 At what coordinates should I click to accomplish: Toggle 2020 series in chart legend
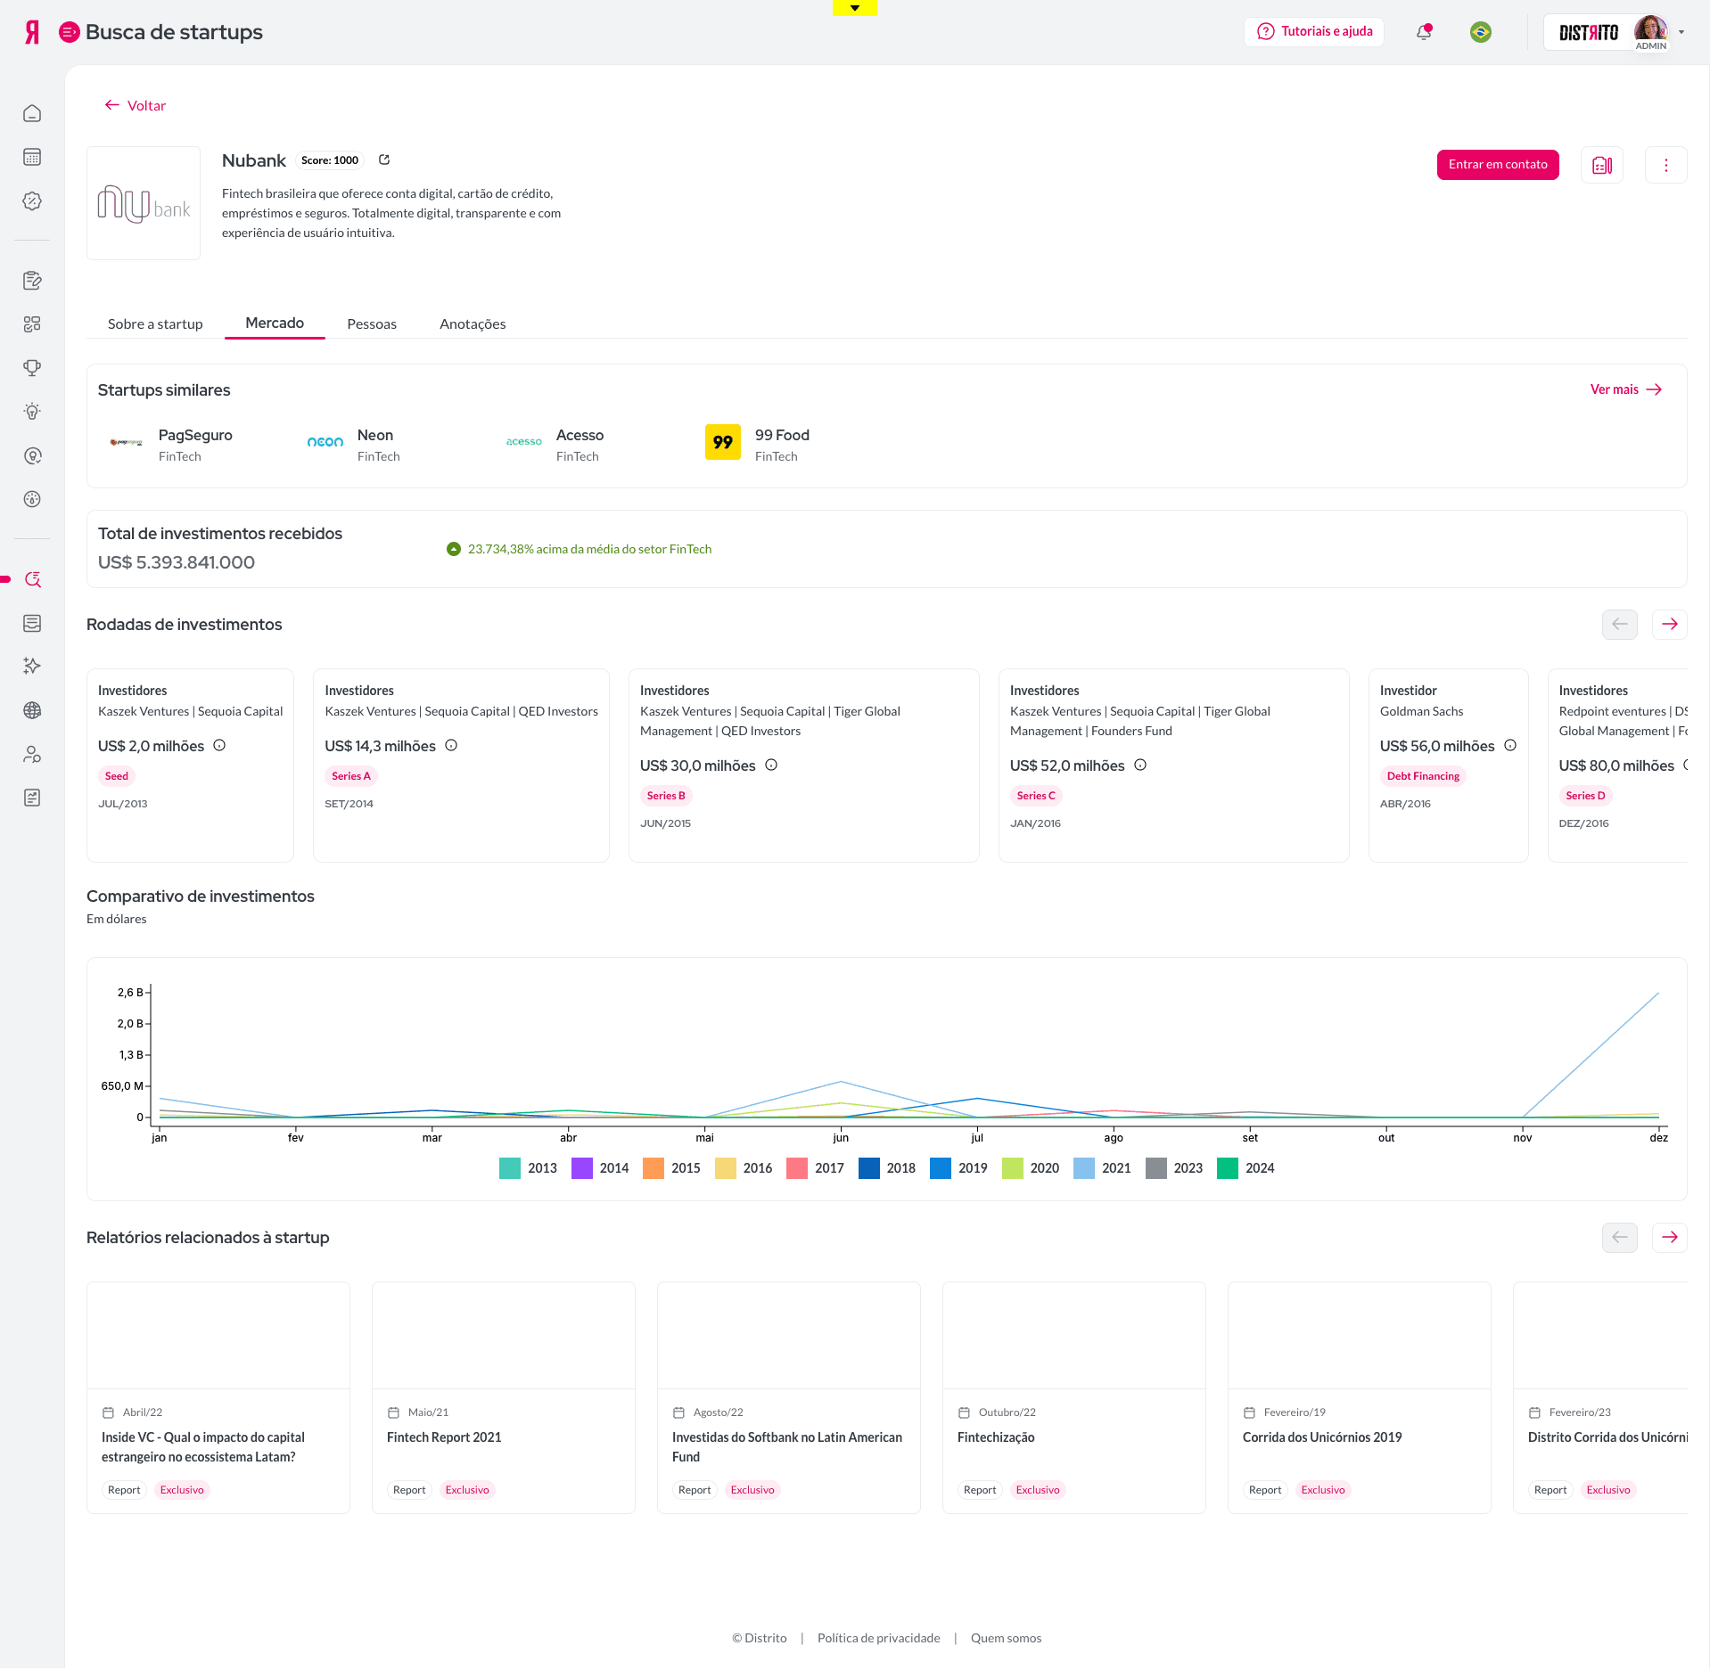click(1031, 1168)
